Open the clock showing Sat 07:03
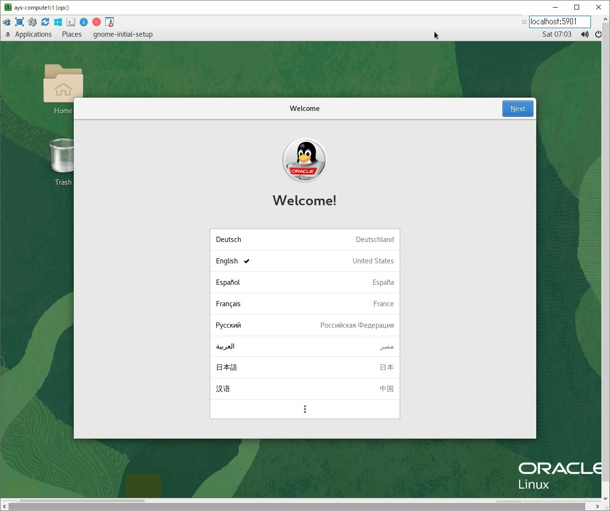The height and width of the screenshot is (511, 610). point(557,34)
